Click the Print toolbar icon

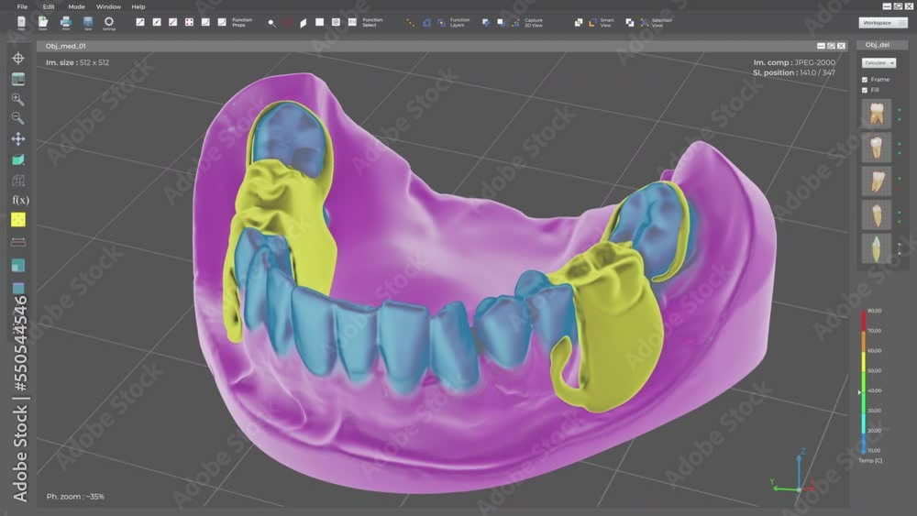click(x=65, y=23)
